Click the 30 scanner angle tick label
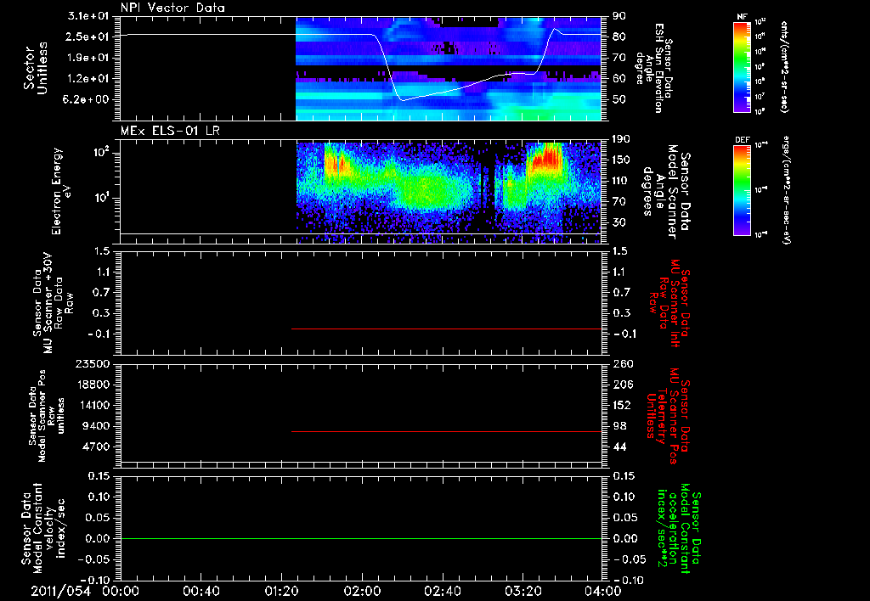The image size is (870, 601). [x=619, y=222]
